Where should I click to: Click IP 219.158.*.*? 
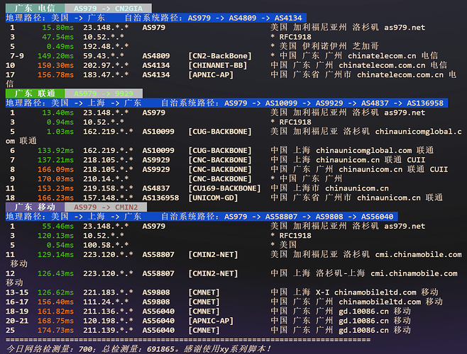click(108, 188)
